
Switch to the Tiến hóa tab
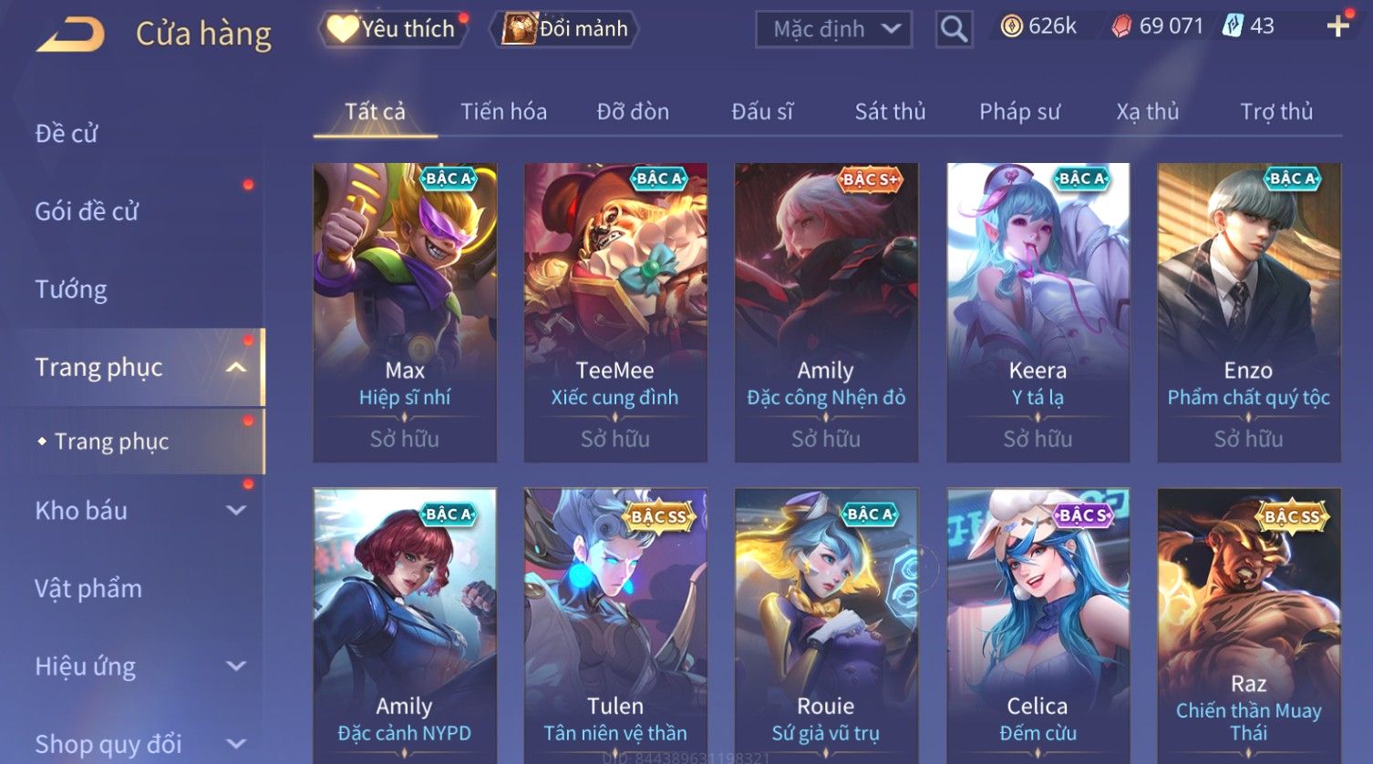(x=503, y=112)
